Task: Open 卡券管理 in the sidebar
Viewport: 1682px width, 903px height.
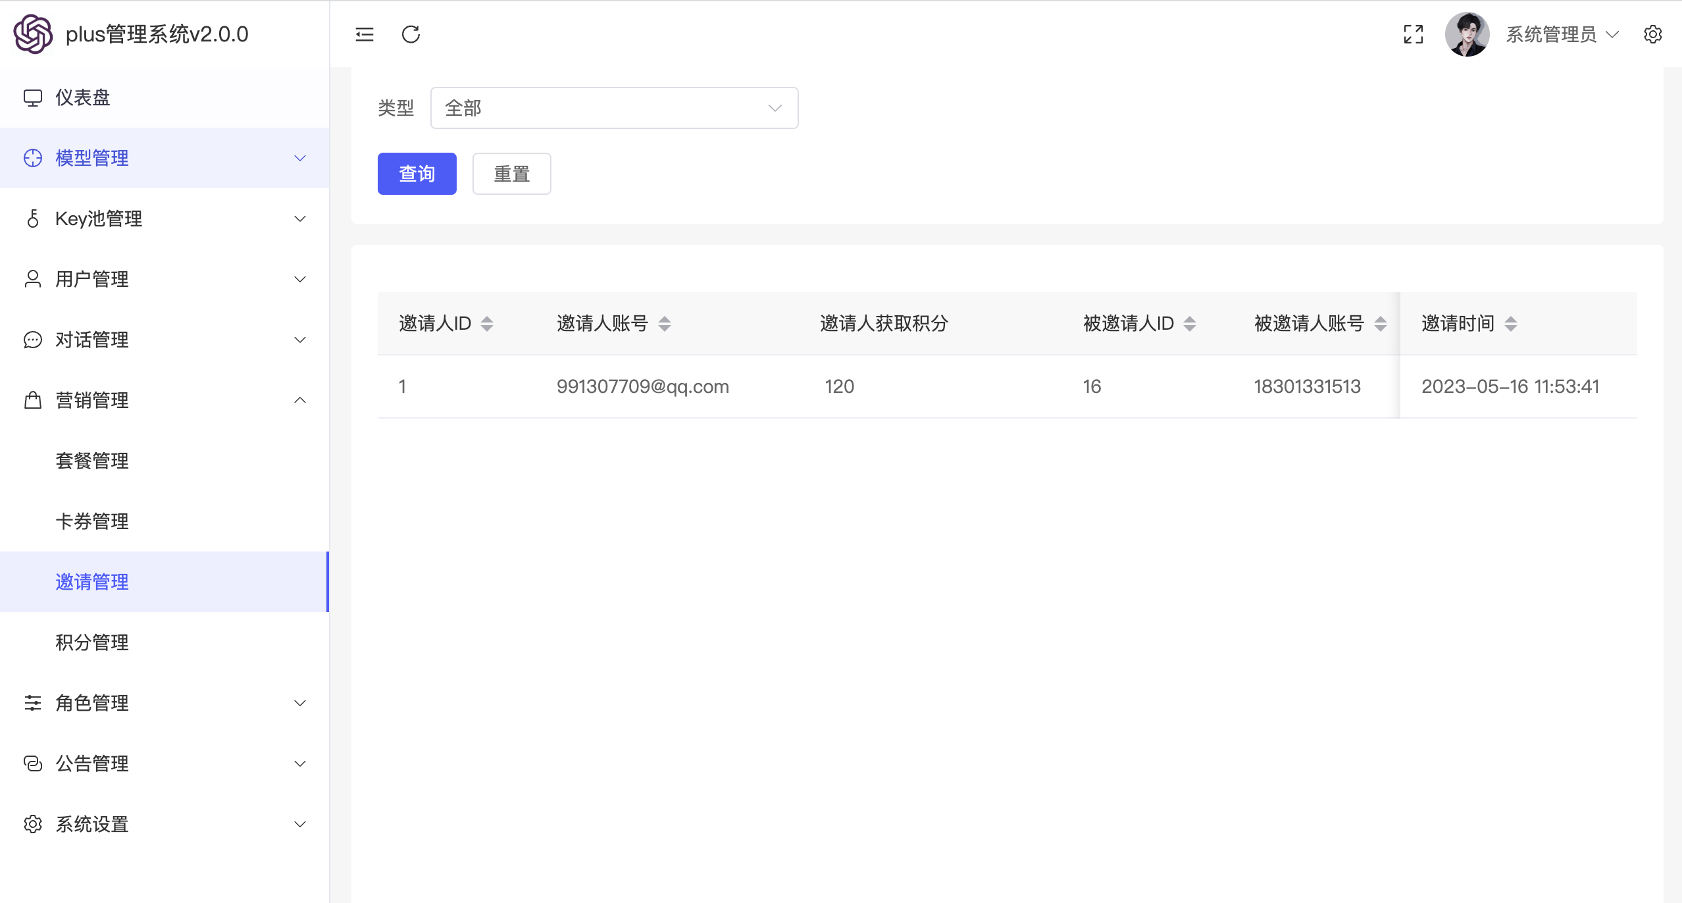Action: pyautogui.click(x=92, y=521)
